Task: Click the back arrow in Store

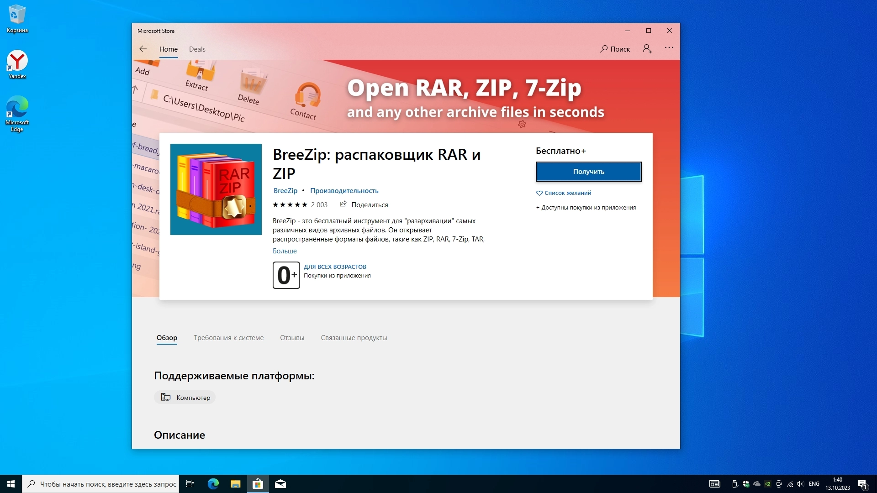Action: pyautogui.click(x=143, y=49)
